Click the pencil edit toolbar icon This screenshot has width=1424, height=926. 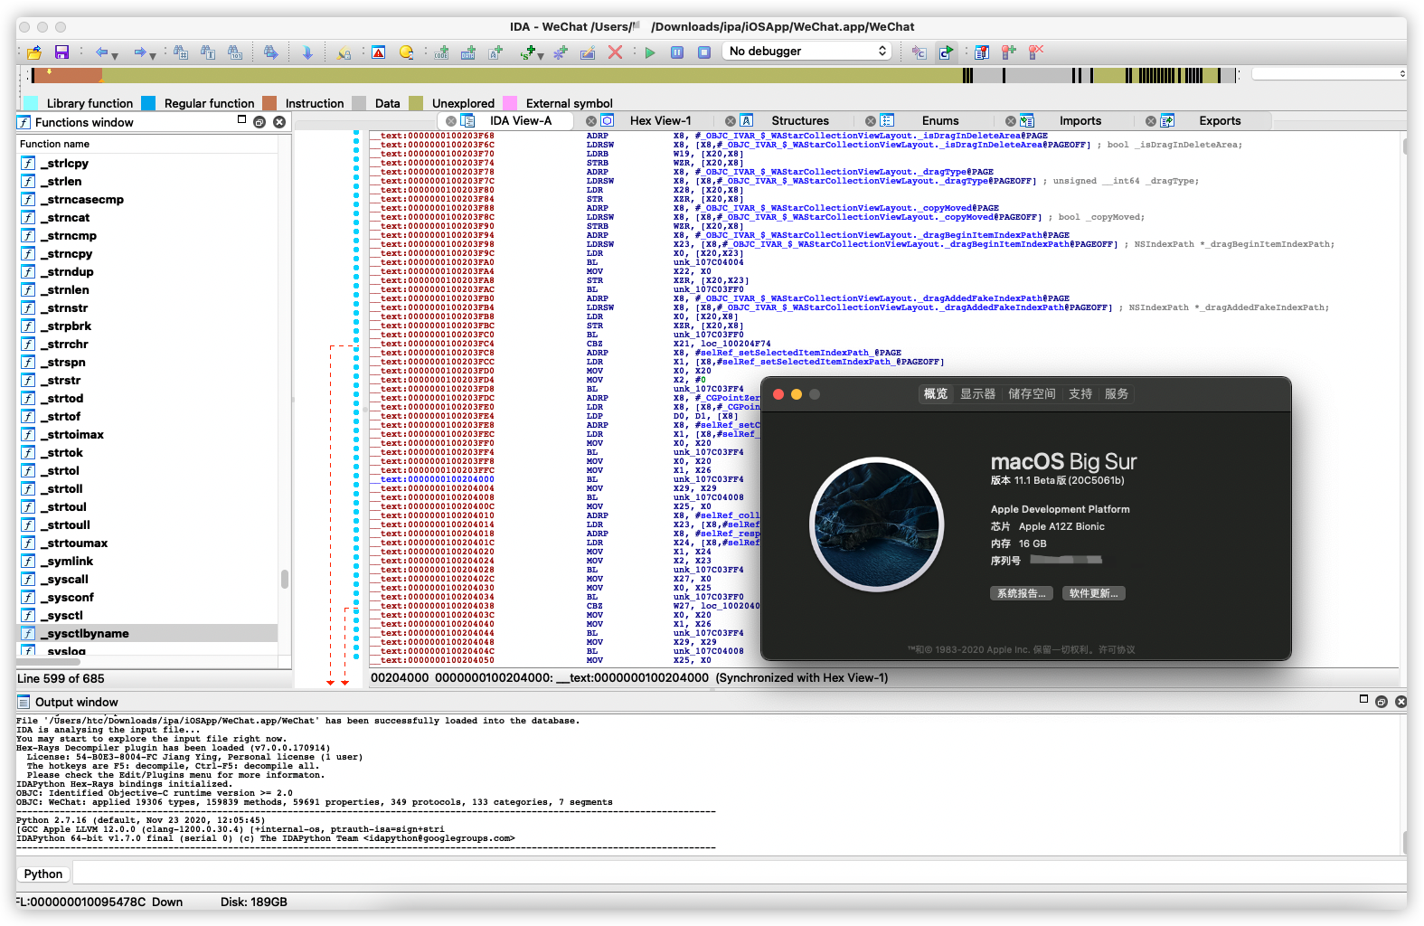pos(588,52)
